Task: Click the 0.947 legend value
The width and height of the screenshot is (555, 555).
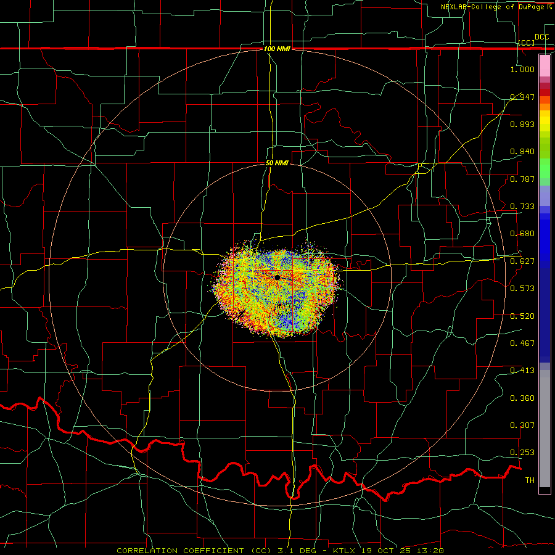Action: tap(522, 97)
